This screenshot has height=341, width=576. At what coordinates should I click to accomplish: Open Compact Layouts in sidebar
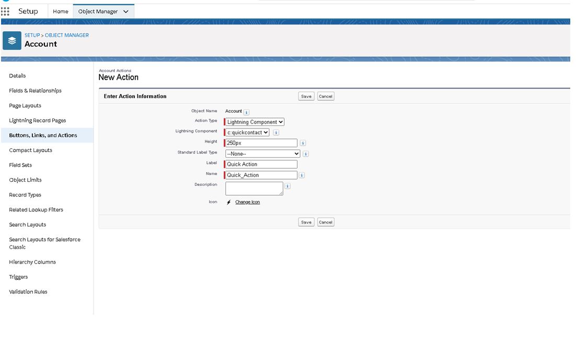pos(30,150)
